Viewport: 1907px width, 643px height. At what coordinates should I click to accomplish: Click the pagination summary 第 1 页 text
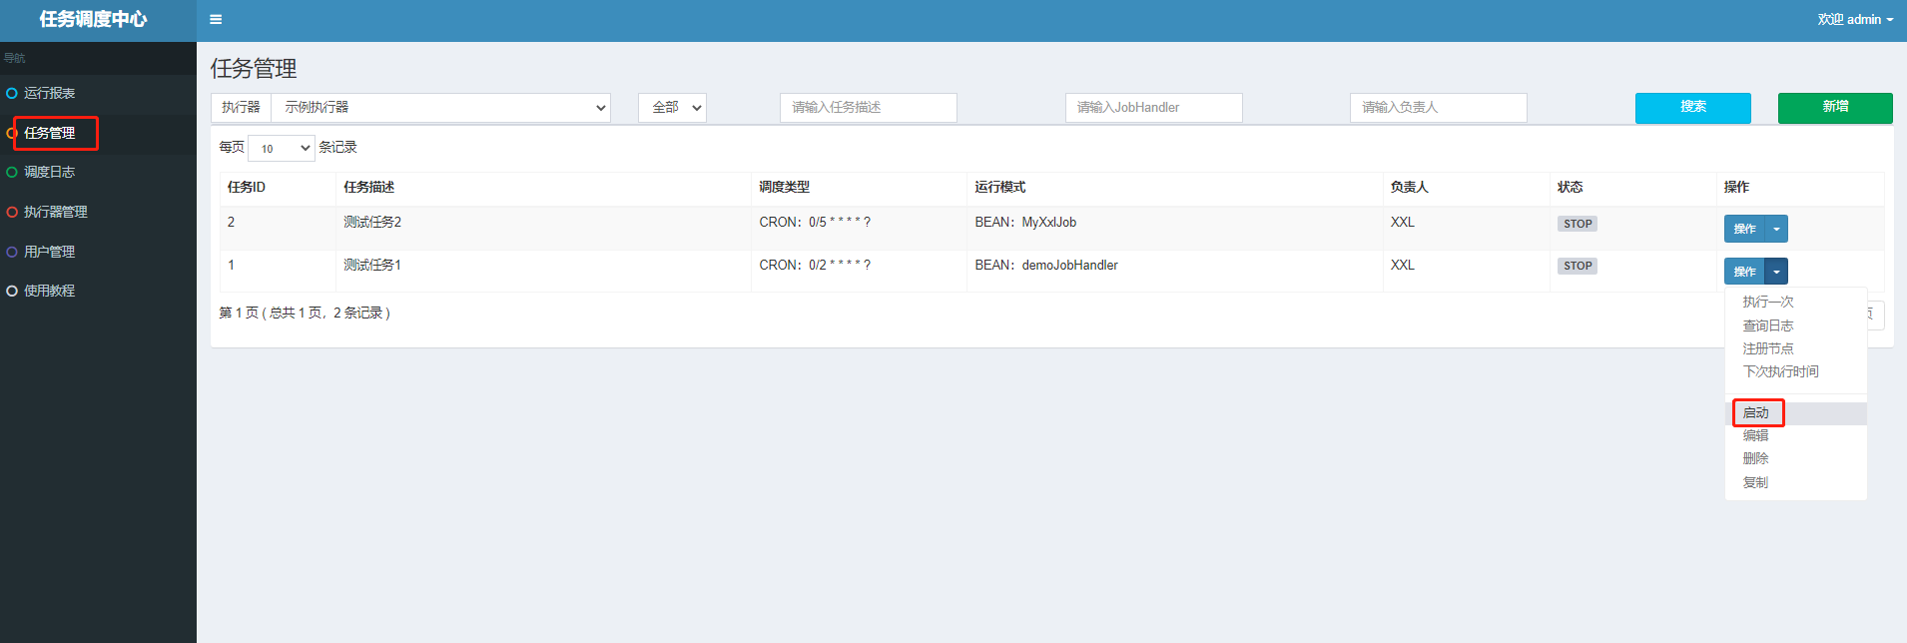tap(305, 313)
